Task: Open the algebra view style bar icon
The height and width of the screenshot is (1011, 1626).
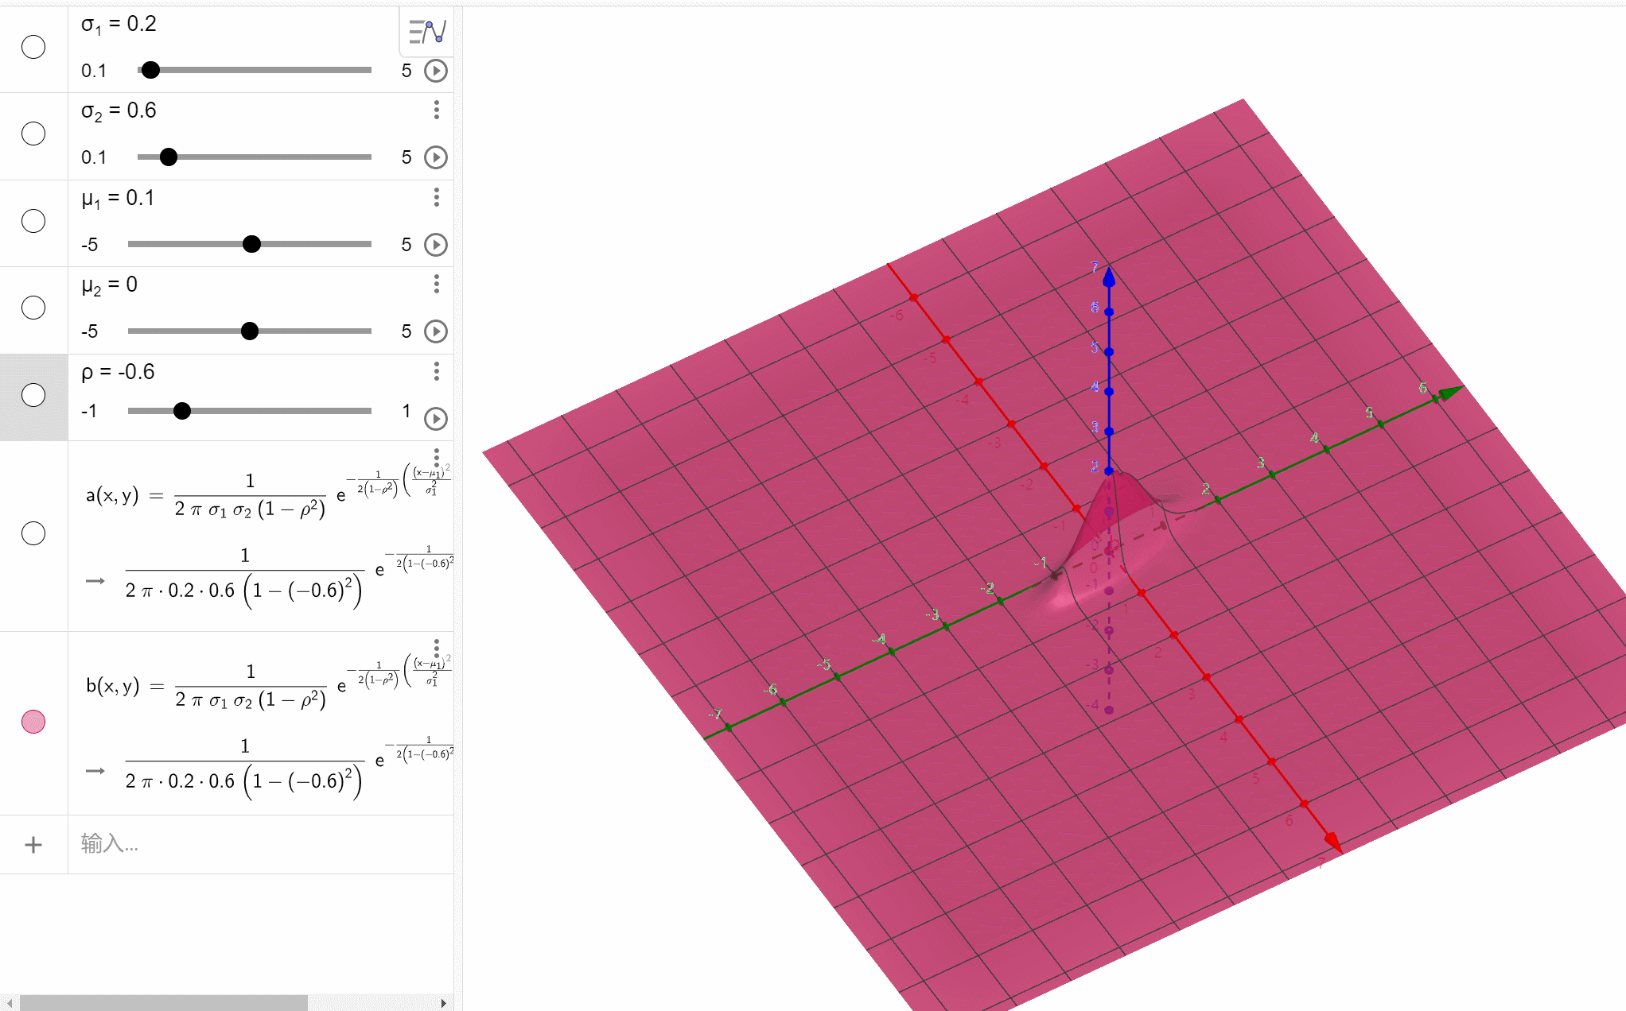Action: pos(427,32)
